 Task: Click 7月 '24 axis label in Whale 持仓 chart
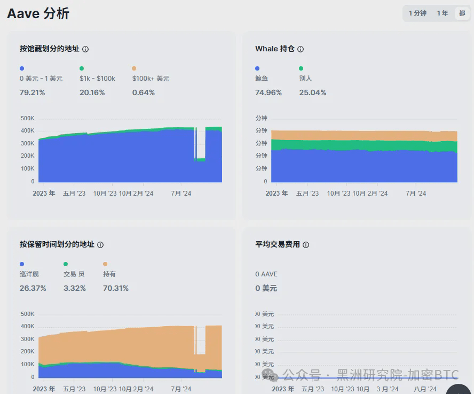(x=416, y=194)
